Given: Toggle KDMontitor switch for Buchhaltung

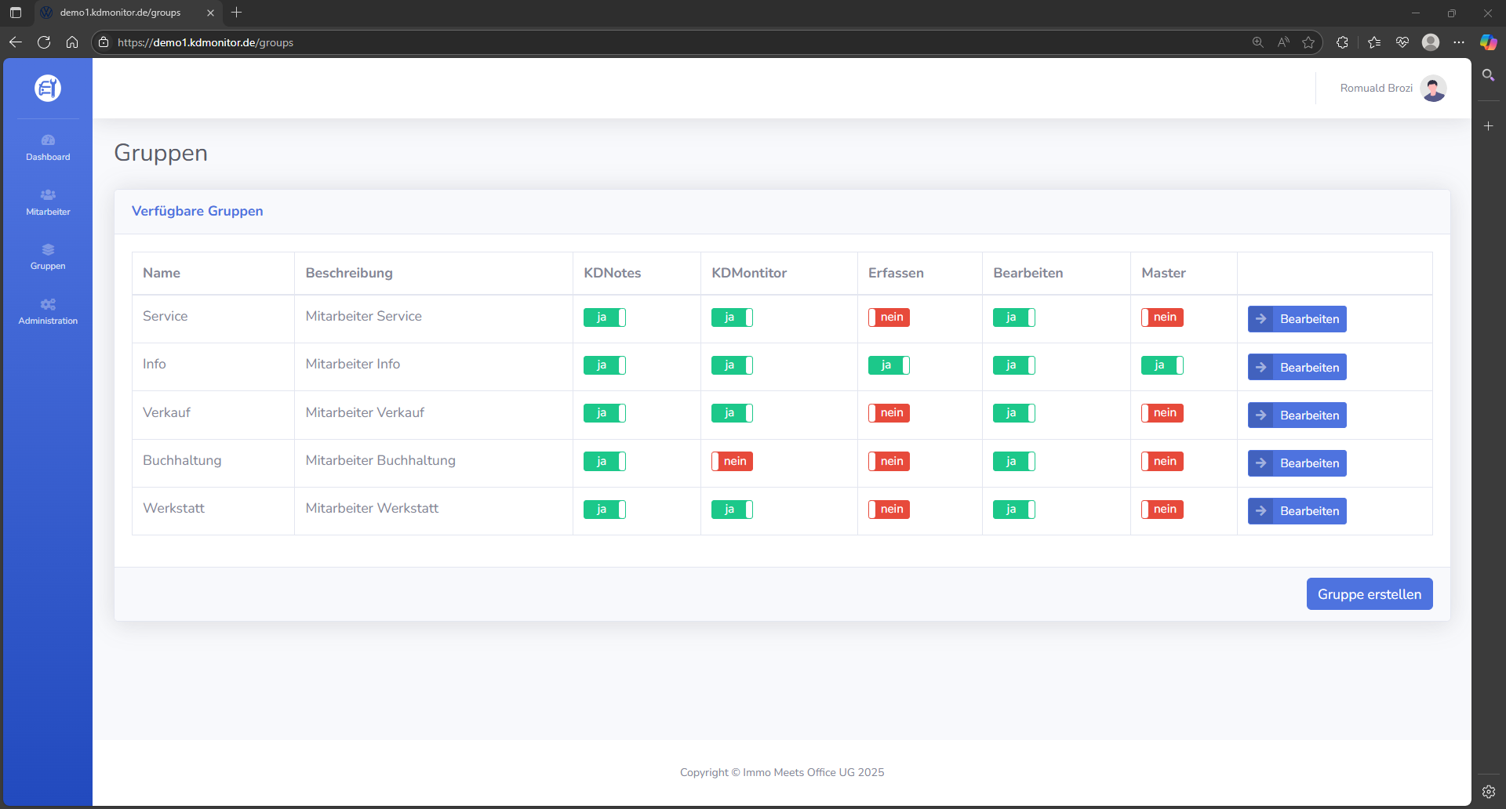Looking at the screenshot, I should coord(732,461).
